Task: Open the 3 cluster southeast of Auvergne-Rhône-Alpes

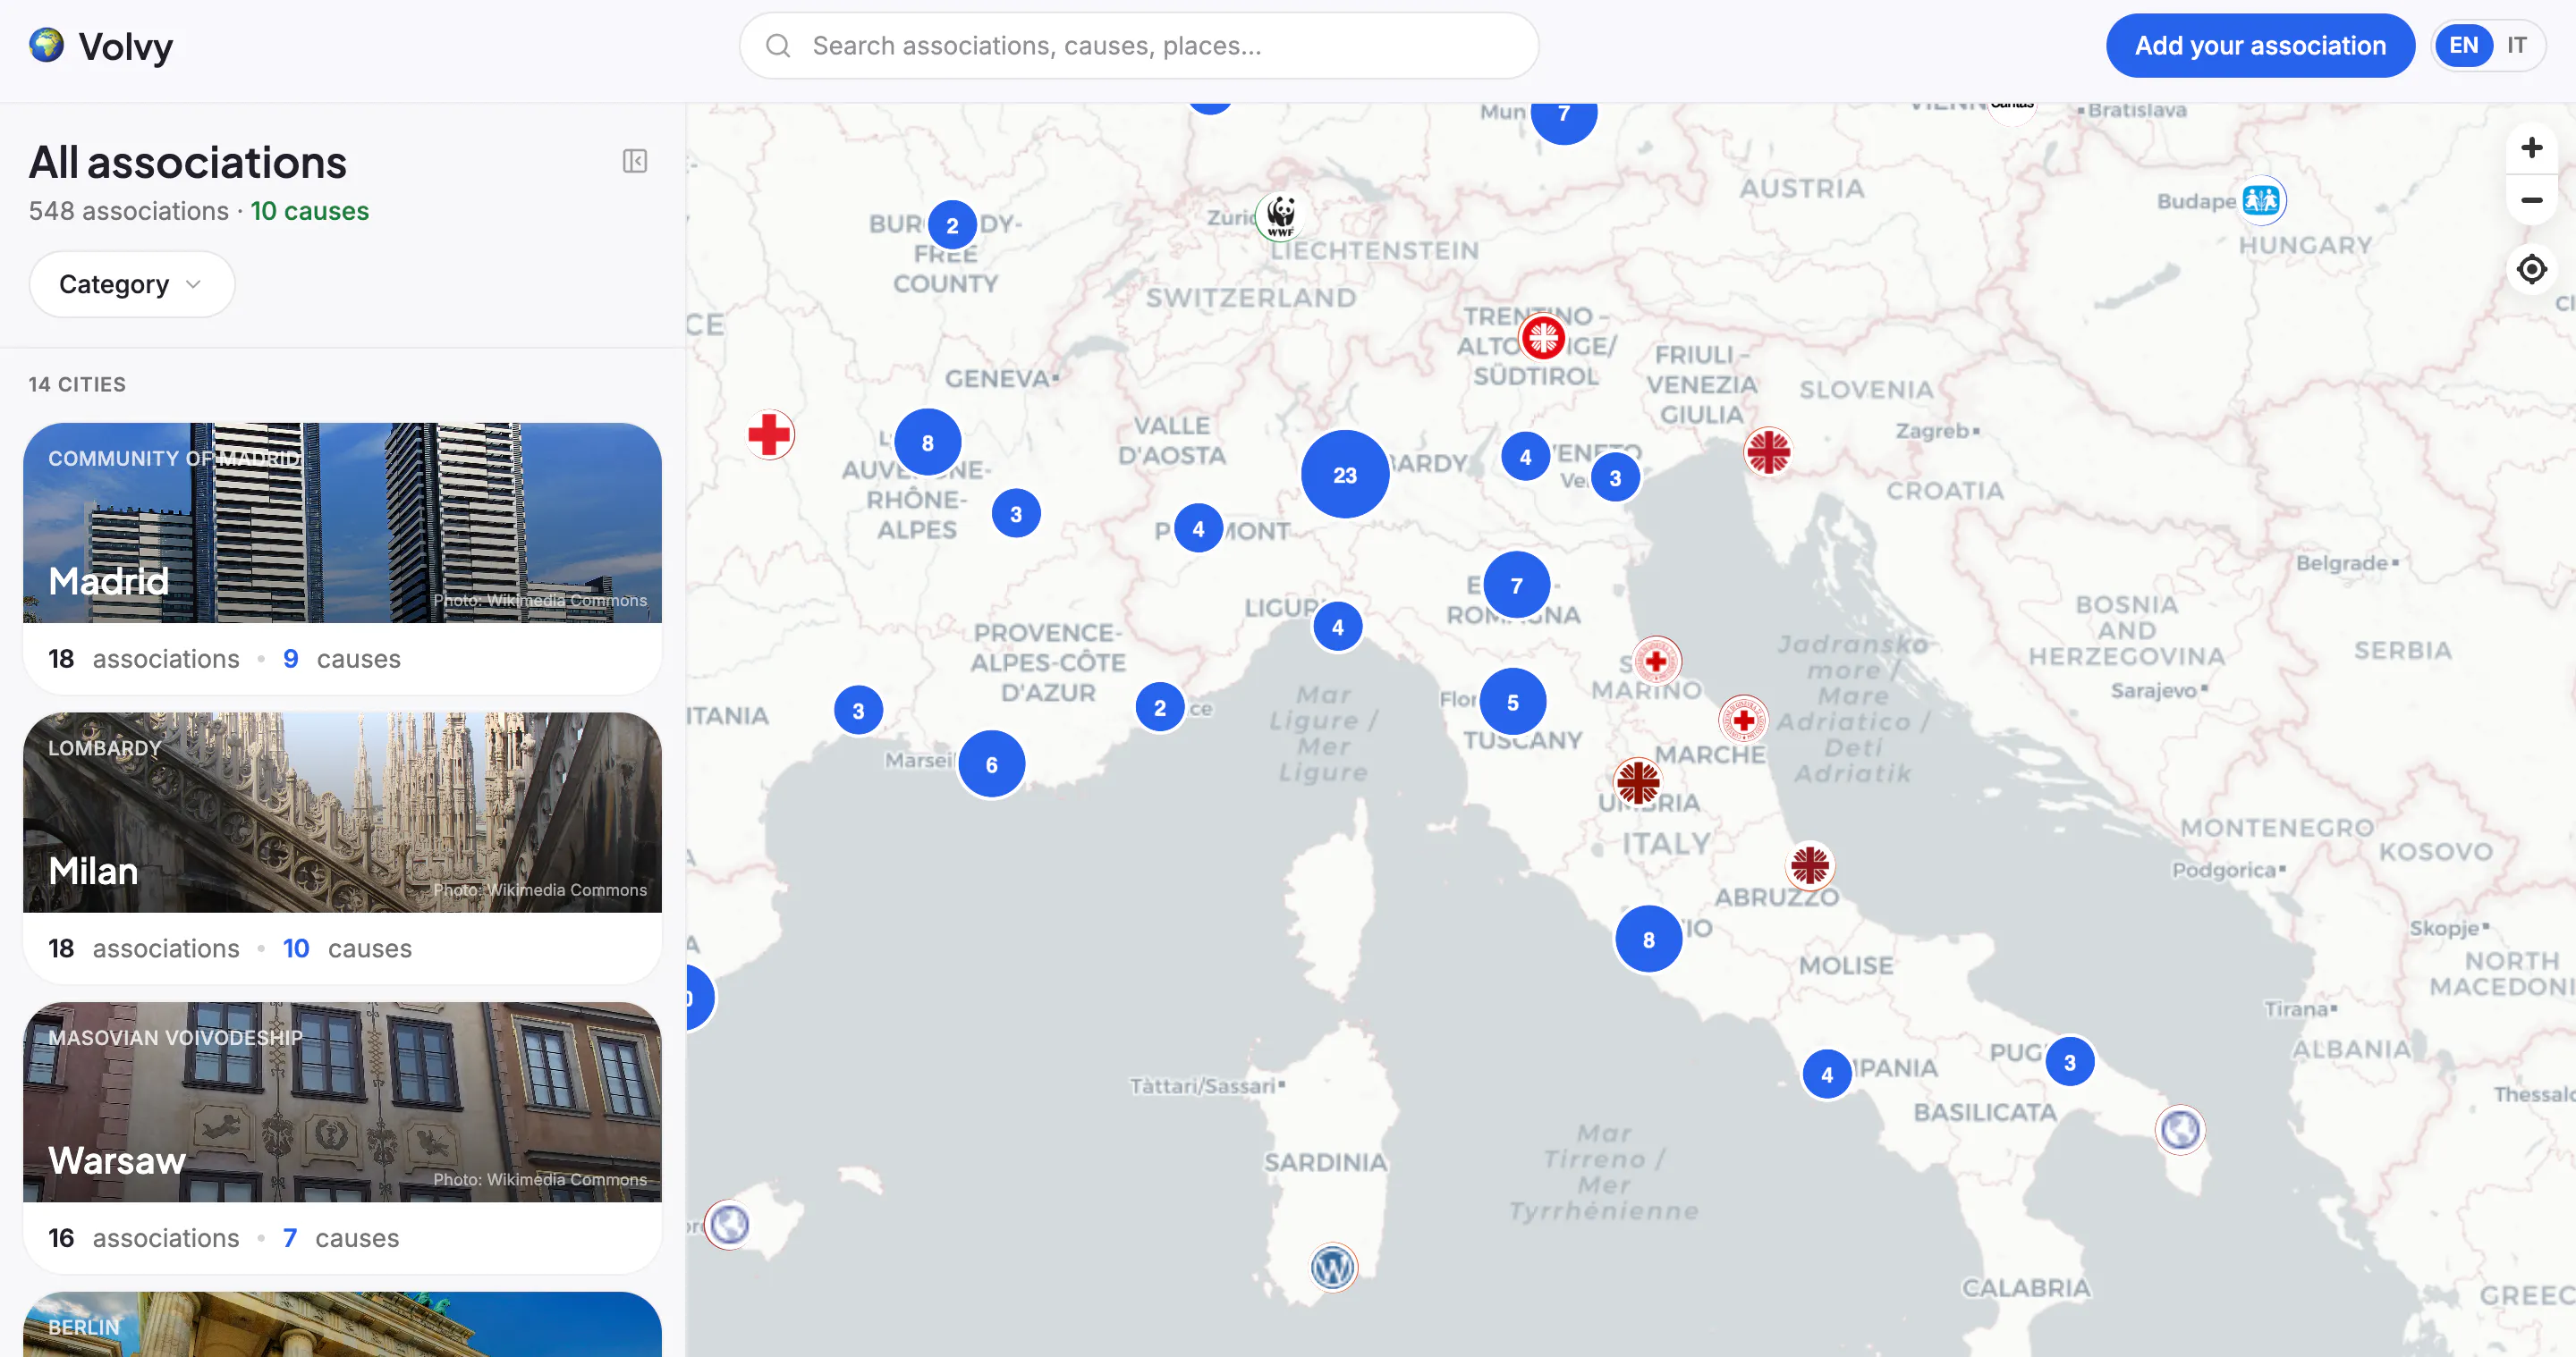Action: (x=1015, y=514)
